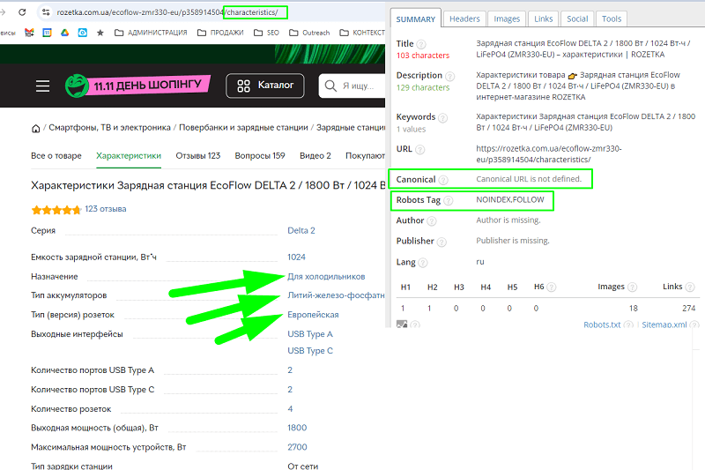Open Outreach bookmarks folder
Viewport: 705px width, 470px height.
click(309, 33)
